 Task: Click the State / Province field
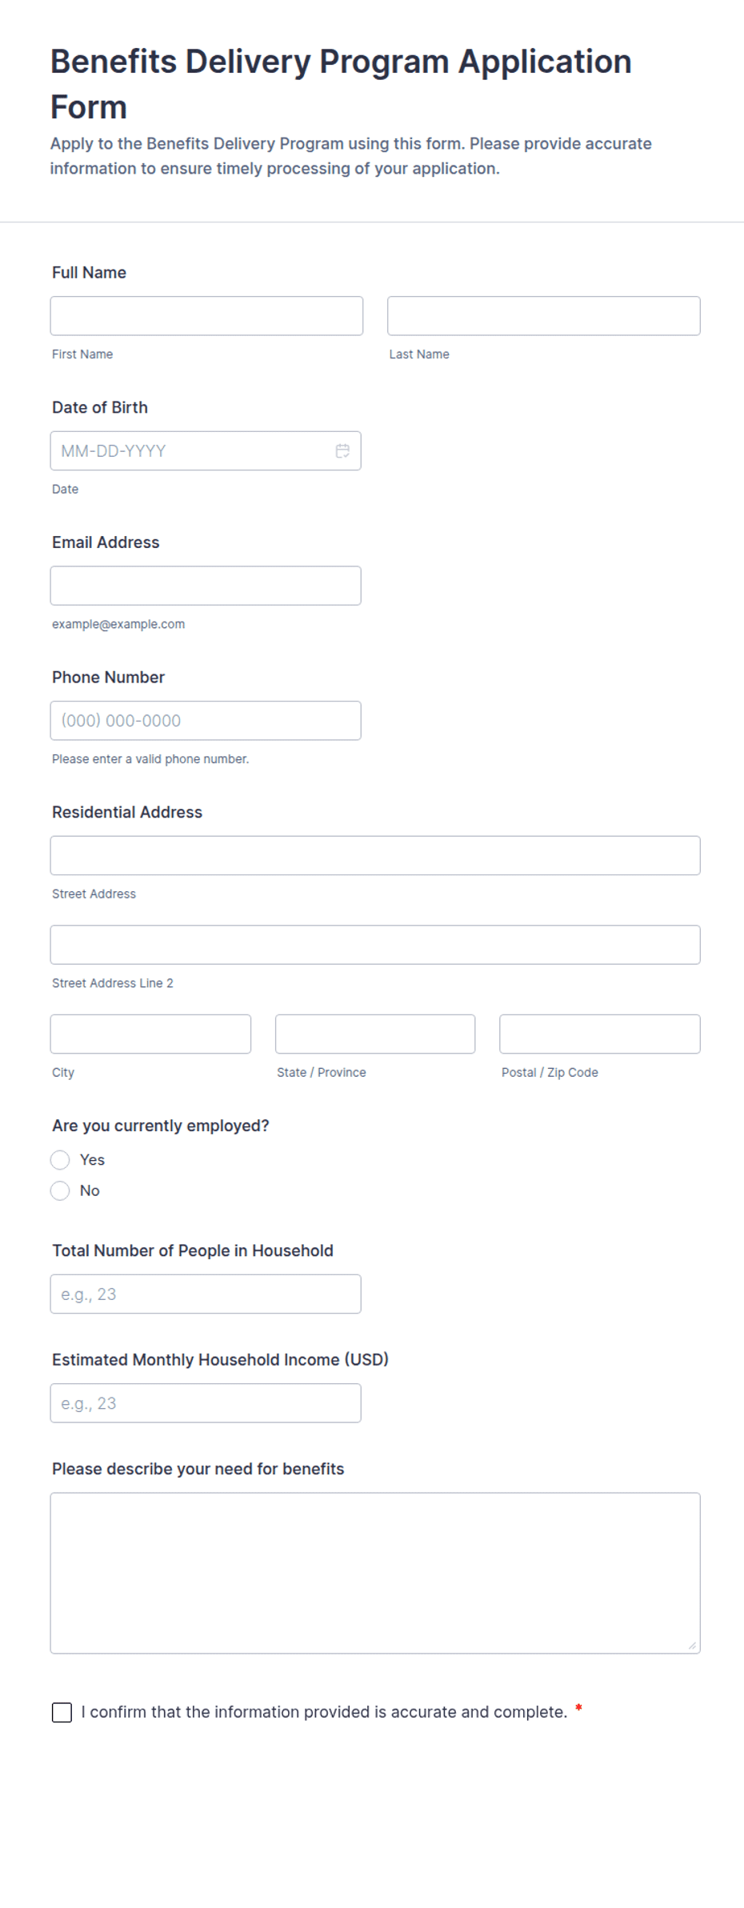coord(375,1034)
